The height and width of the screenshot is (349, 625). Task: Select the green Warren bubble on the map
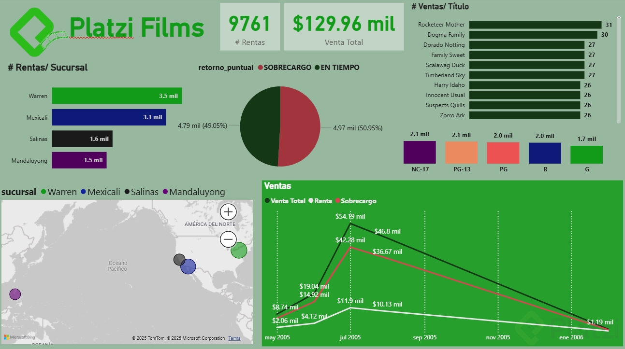239,251
